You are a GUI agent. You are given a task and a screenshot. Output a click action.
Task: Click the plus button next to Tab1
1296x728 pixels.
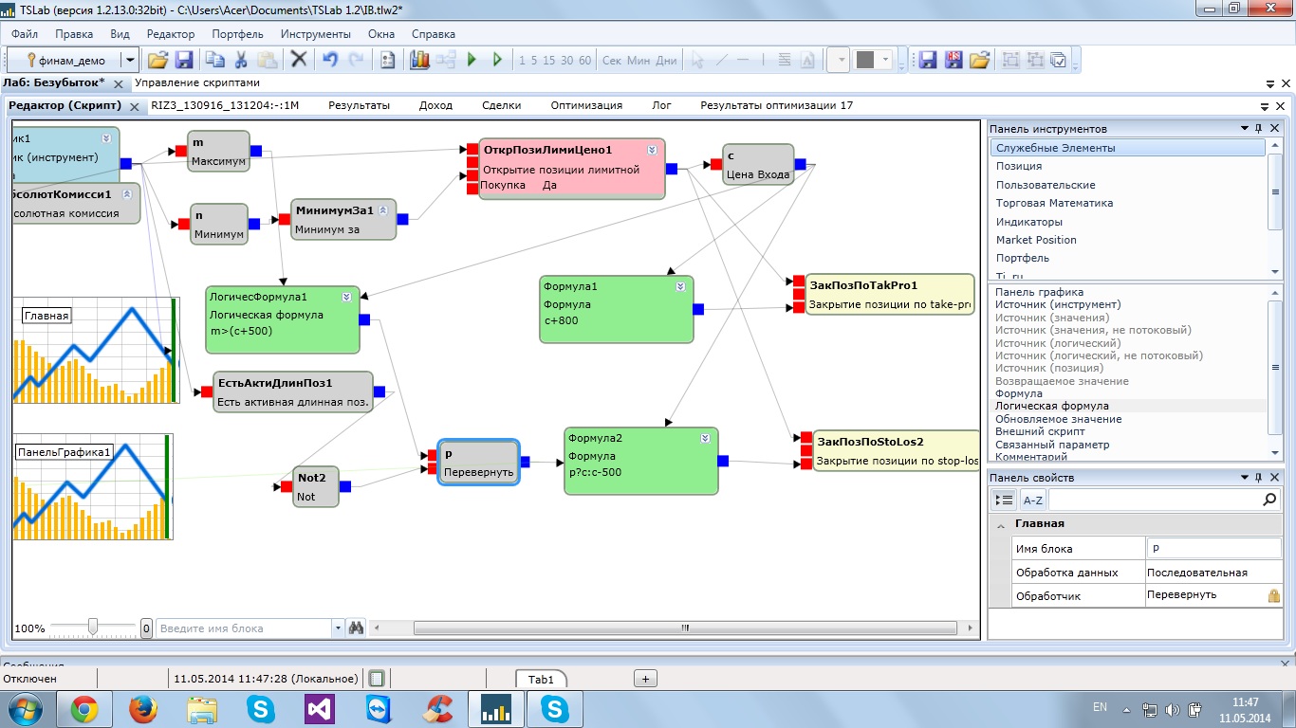645,679
